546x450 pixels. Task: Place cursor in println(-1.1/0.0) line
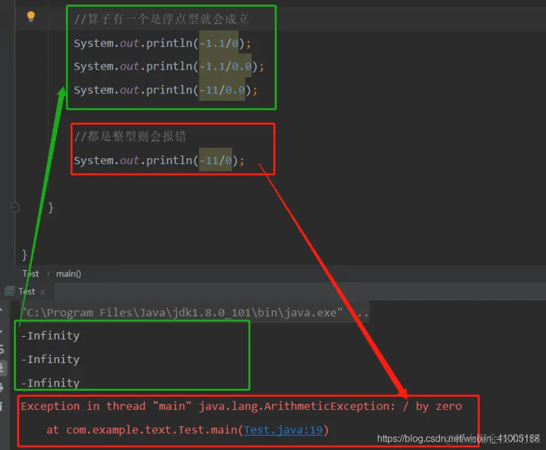point(169,67)
